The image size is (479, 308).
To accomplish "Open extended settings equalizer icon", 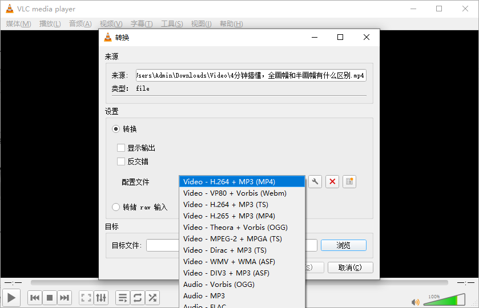I will tap(101, 298).
